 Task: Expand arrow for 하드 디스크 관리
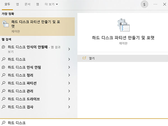[69, 91]
